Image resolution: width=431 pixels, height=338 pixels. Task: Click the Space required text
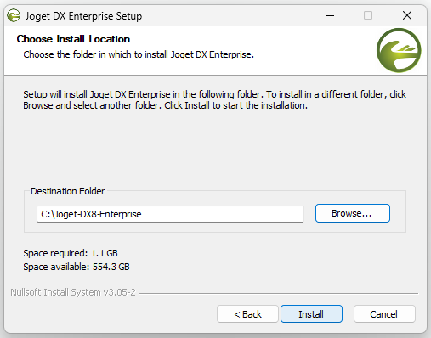click(x=71, y=253)
